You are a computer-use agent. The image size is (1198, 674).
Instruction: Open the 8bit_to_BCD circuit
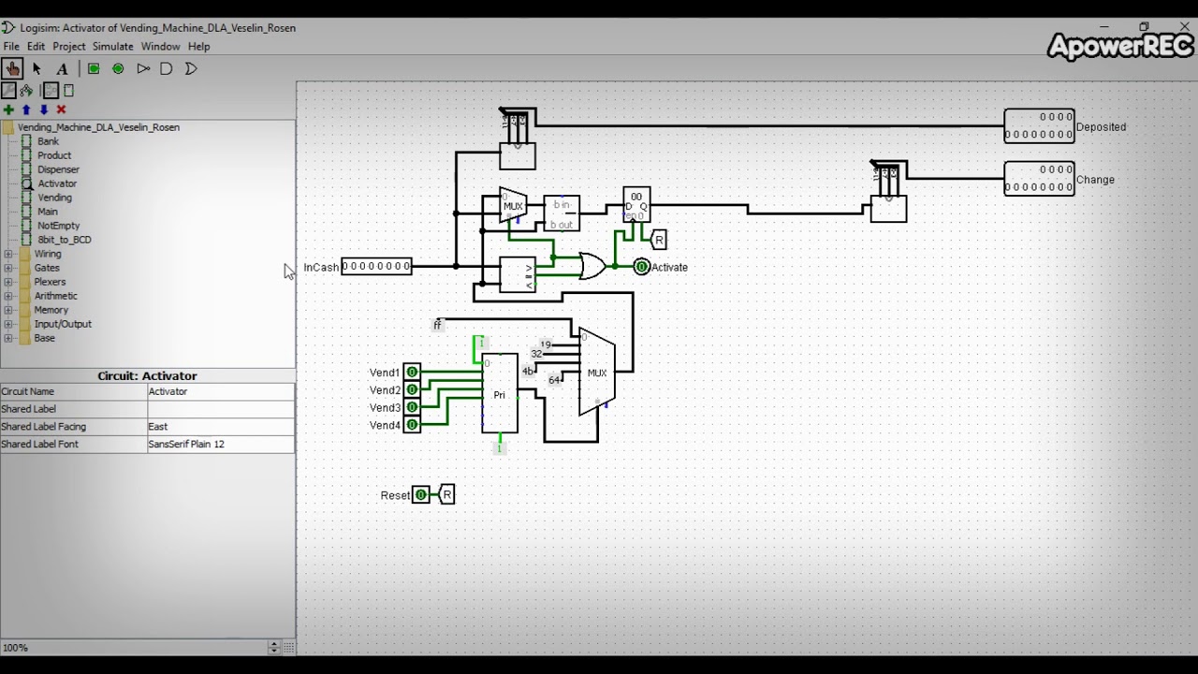pos(64,240)
